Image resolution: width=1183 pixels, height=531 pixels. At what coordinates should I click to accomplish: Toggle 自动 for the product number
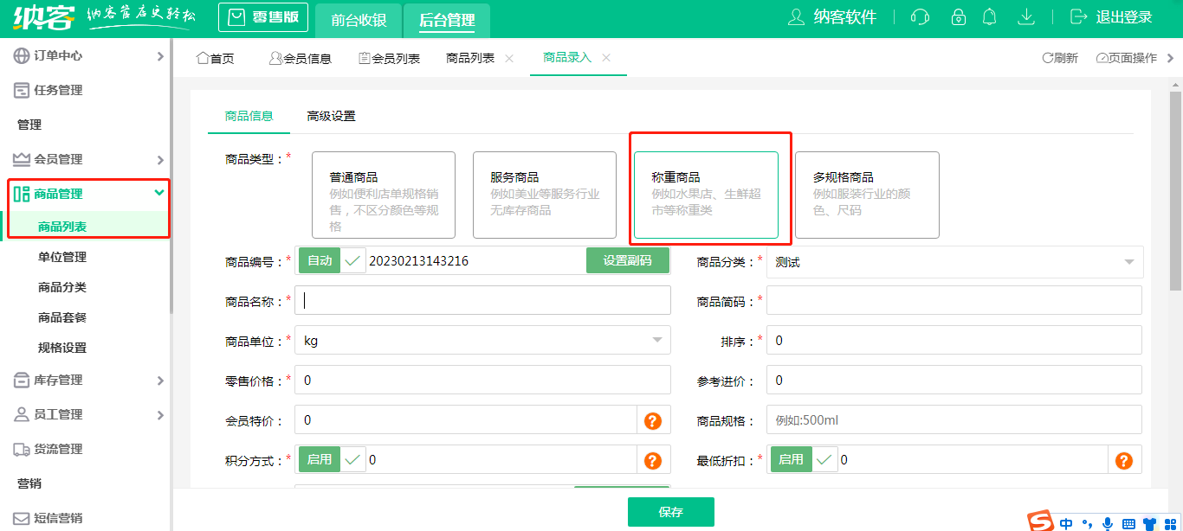click(320, 259)
